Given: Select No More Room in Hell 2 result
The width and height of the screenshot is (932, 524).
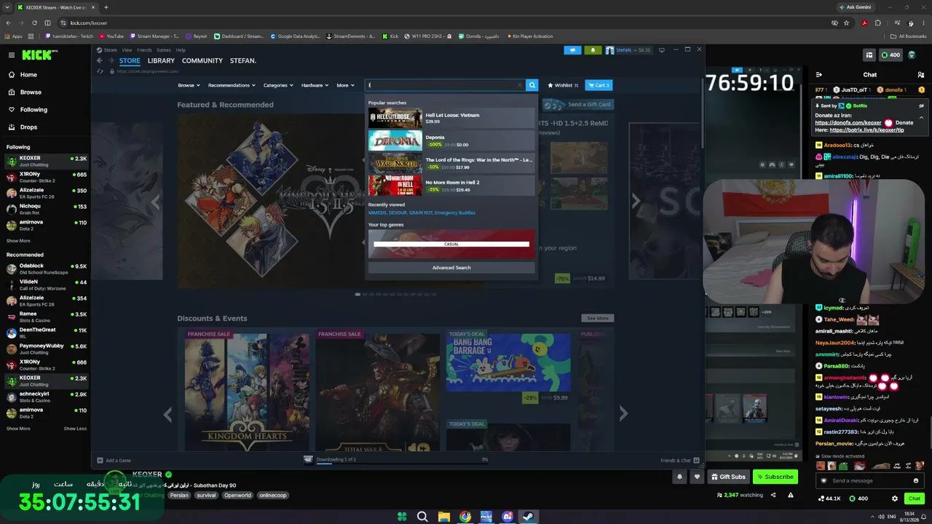Looking at the screenshot, I should coord(451,186).
